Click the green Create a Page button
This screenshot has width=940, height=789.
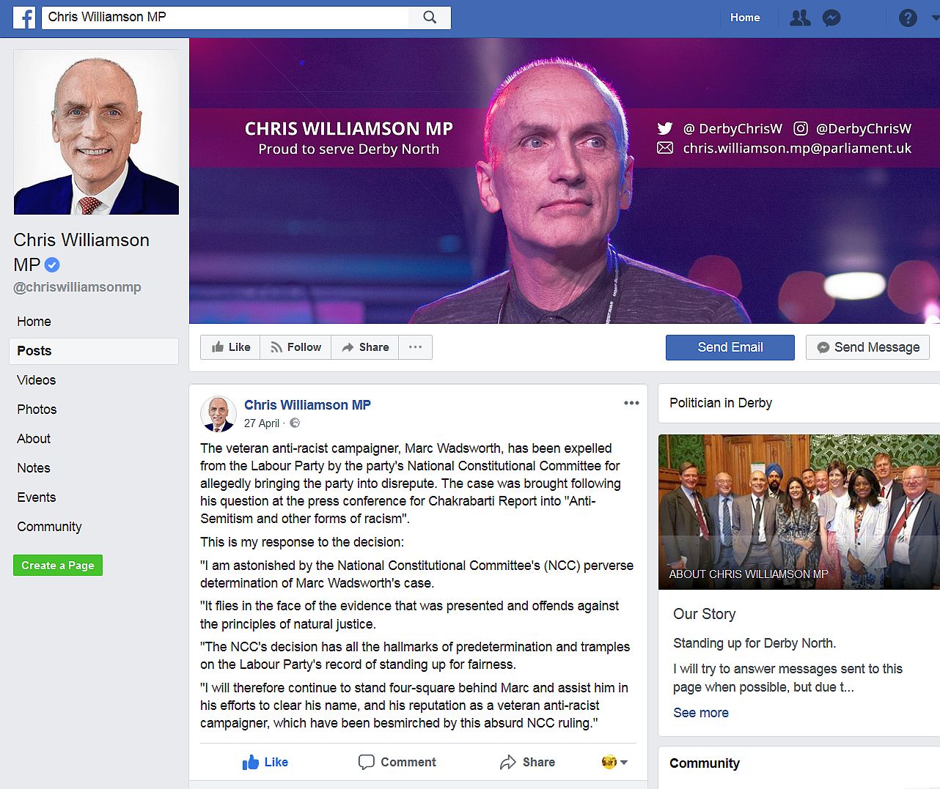(x=58, y=566)
